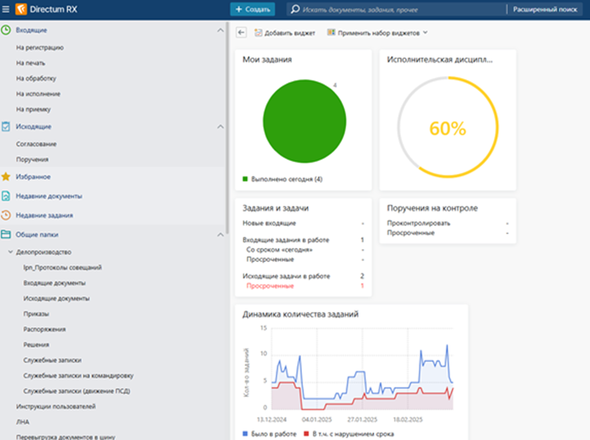Open Инструкции пользователей folder
Image resolution: width=590 pixels, height=440 pixels.
pyautogui.click(x=55, y=406)
